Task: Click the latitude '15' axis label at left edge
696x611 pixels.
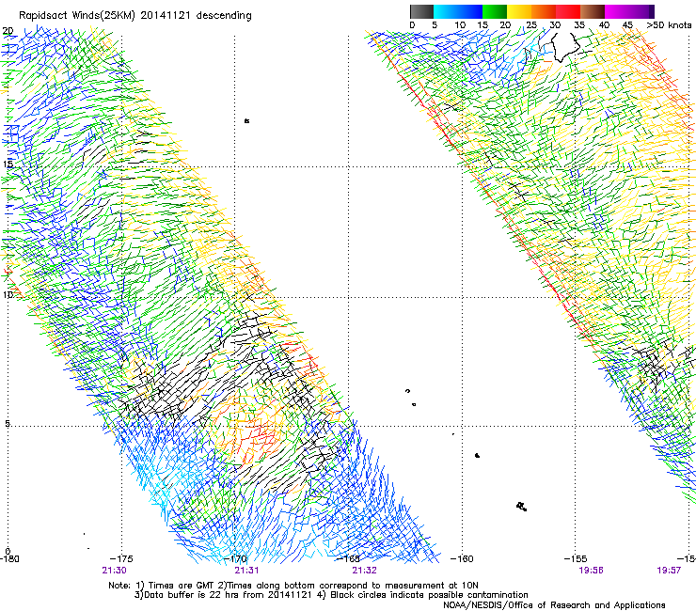Action: [8, 164]
